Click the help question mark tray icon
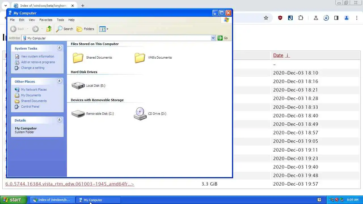Viewport: 363px width, 204px height. [x=319, y=200]
